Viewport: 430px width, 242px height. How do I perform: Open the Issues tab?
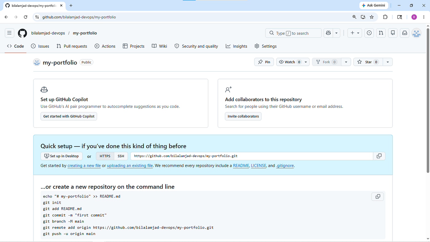tap(40, 46)
